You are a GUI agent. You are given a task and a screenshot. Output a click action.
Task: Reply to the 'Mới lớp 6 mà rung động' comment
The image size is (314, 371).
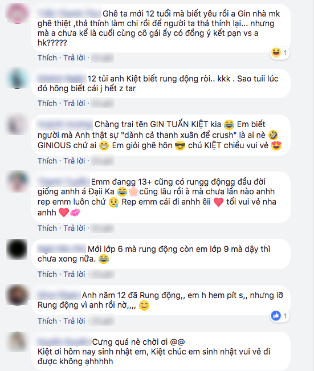[x=74, y=274]
